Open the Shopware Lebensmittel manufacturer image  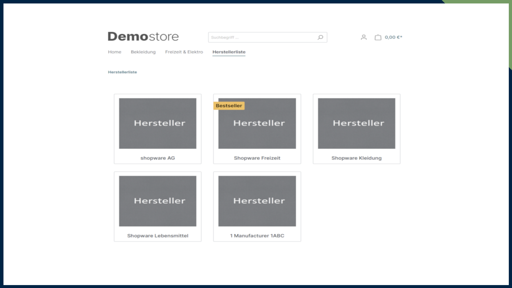pos(158,201)
